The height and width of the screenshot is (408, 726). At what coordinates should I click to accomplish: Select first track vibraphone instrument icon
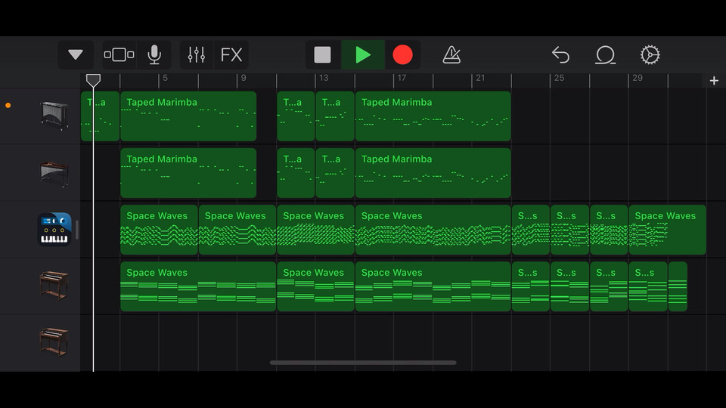click(54, 115)
